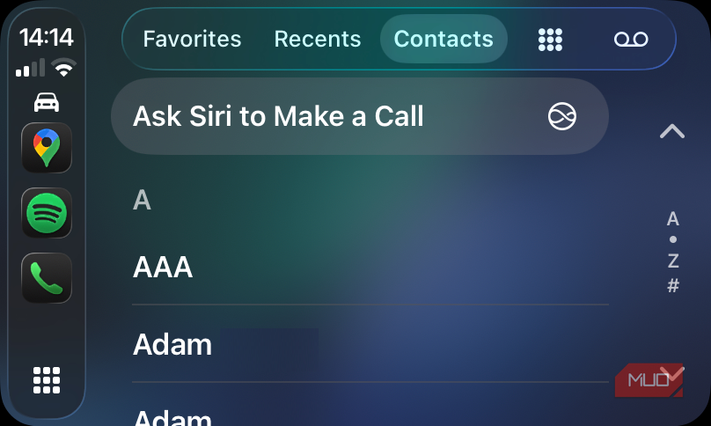Open the app grid home button
The width and height of the screenshot is (711, 426).
click(47, 379)
